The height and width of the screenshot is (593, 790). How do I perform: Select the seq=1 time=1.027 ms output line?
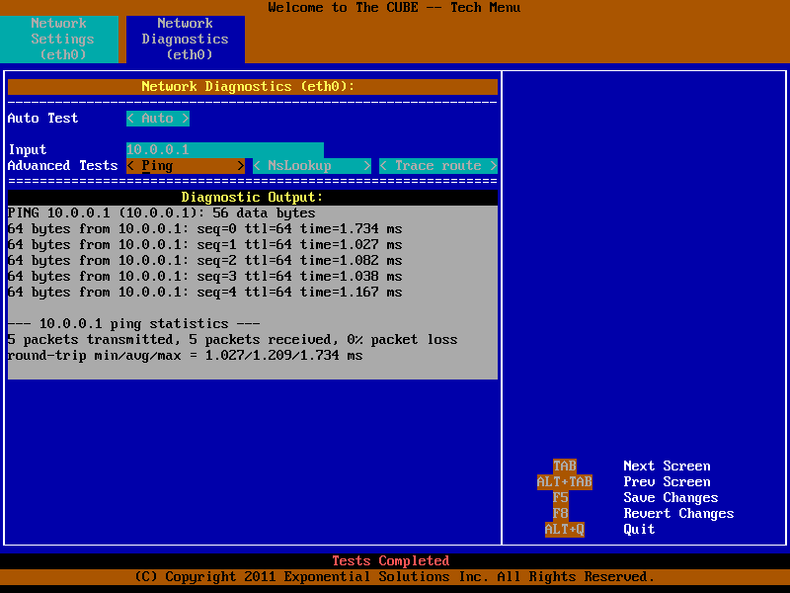pos(205,244)
